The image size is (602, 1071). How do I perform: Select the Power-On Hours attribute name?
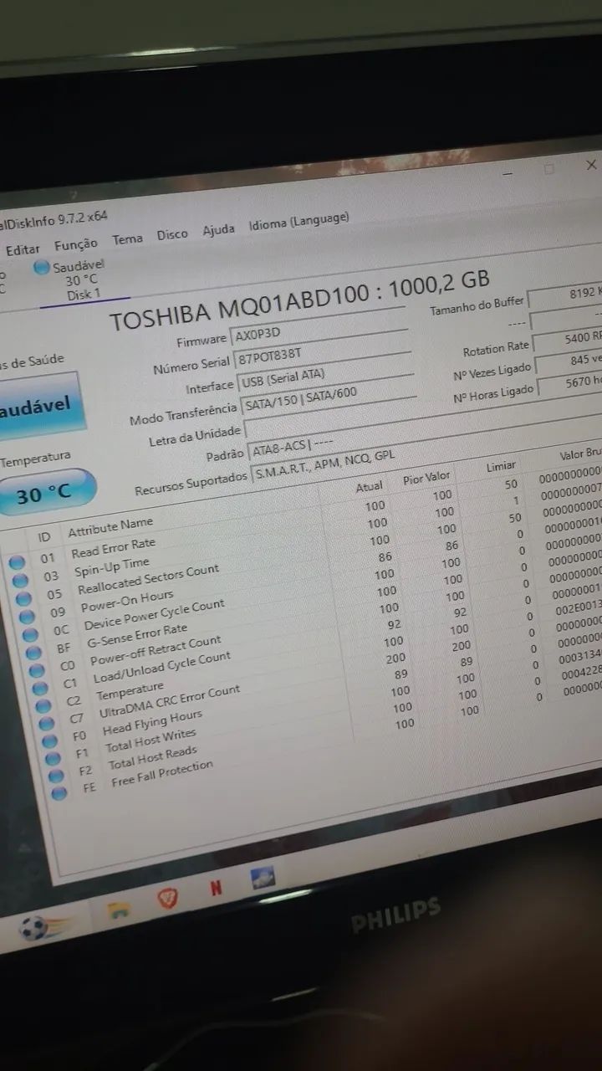click(128, 601)
